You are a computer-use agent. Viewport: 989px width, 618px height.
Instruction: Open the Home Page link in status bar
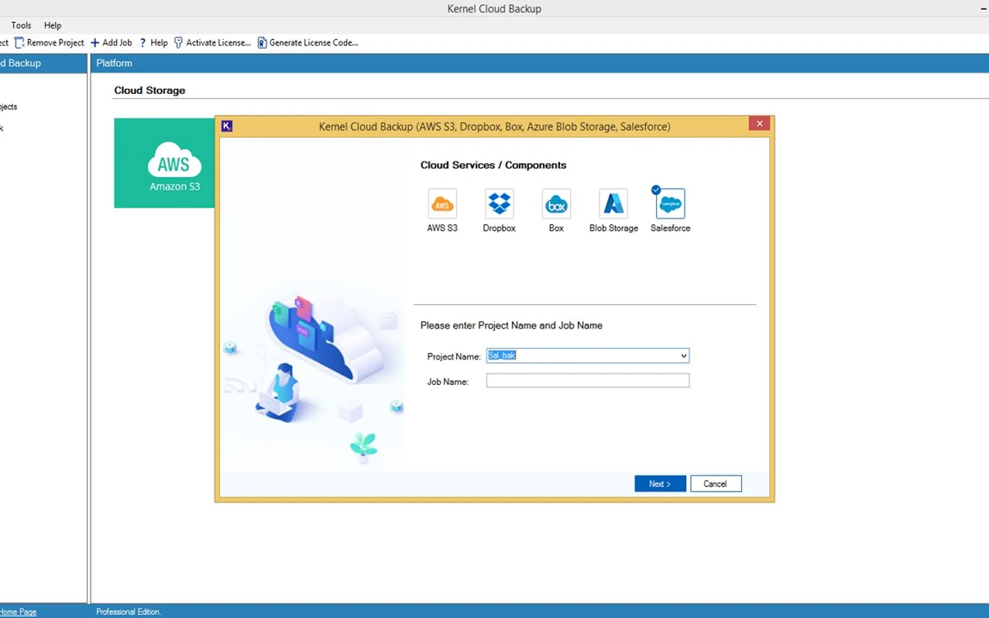click(19, 612)
